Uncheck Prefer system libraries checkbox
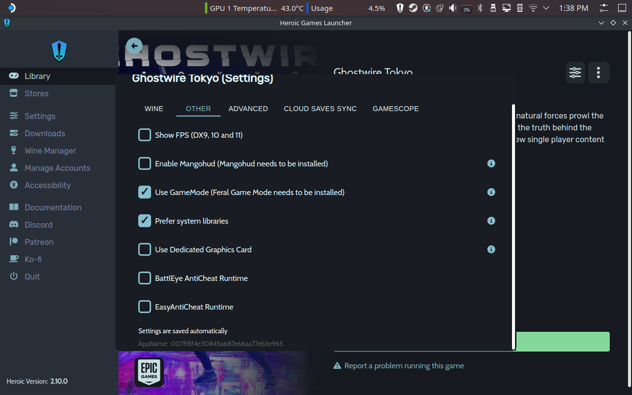The height and width of the screenshot is (395, 632). click(x=145, y=221)
